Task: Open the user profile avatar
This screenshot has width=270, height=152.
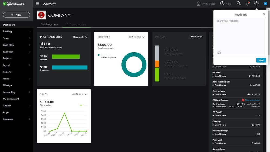Action: [265, 4]
